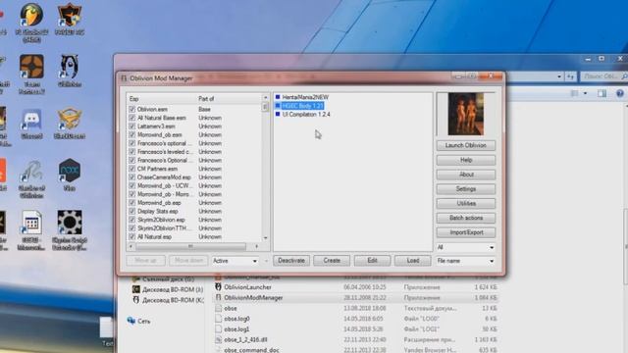Image resolution: width=628 pixels, height=353 pixels.
Task: Open the File name sort dropdown
Action: click(465, 261)
